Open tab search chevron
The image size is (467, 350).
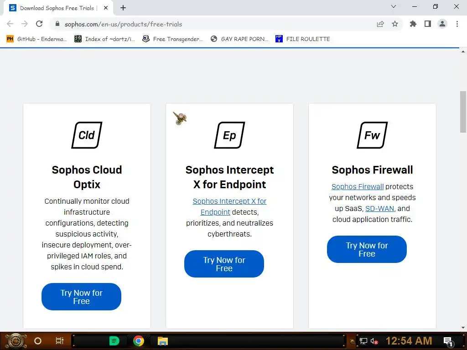pyautogui.click(x=394, y=6)
